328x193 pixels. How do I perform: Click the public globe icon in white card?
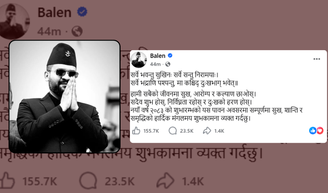[x=168, y=64]
